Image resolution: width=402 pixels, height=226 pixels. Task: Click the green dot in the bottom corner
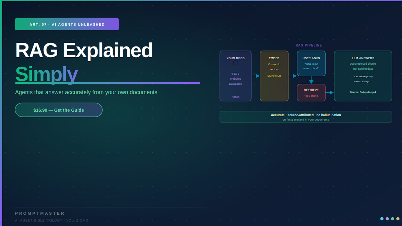393,219
